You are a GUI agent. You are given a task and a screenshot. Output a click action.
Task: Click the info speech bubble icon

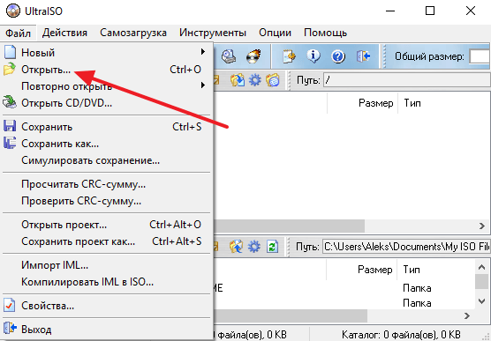click(313, 56)
